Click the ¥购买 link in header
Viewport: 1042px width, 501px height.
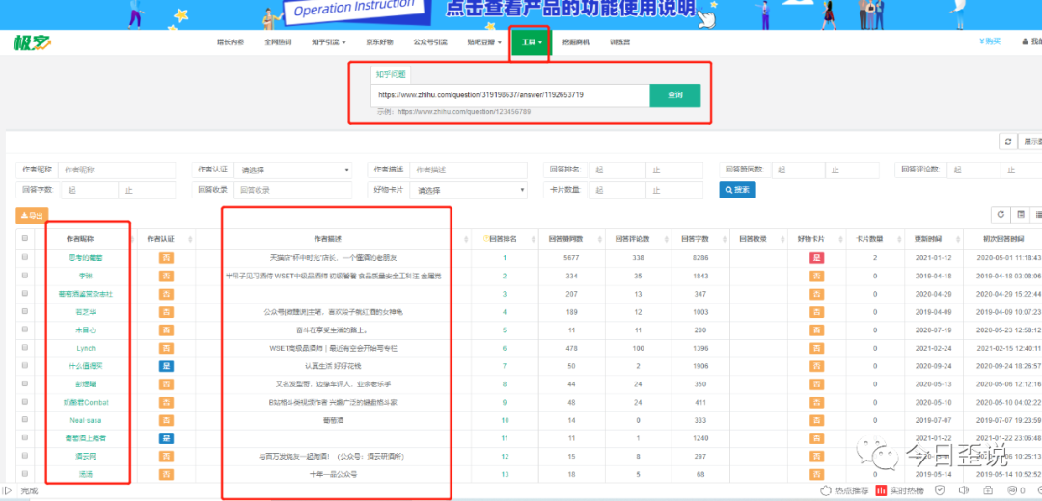pyautogui.click(x=990, y=41)
